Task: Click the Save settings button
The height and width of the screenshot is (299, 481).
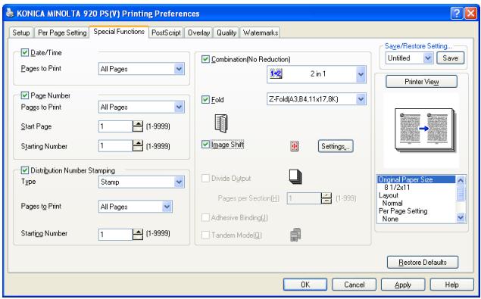Action: [451, 58]
